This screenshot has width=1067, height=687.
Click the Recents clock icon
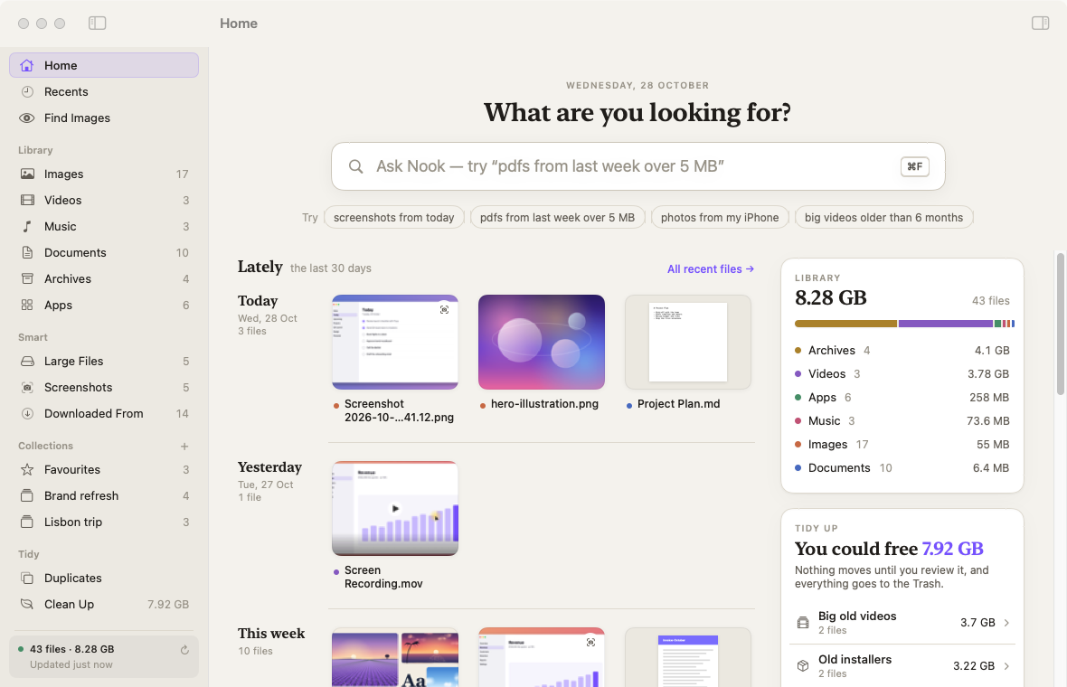[x=27, y=92]
